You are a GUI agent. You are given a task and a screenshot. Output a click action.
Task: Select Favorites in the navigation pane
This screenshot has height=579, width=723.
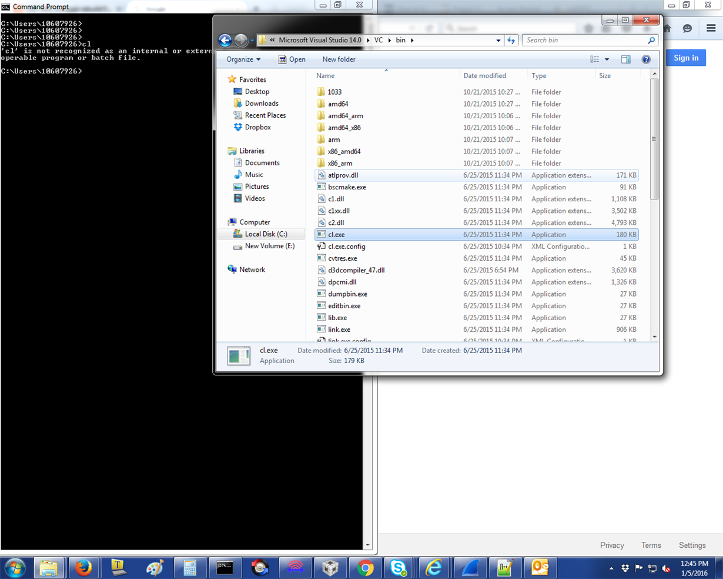(252, 79)
